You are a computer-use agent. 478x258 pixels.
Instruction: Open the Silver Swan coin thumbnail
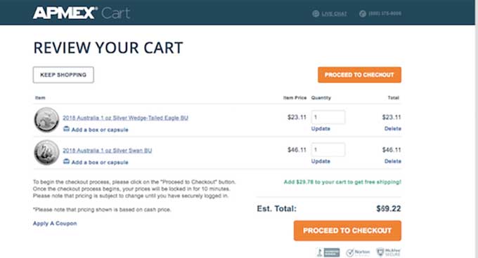click(x=46, y=153)
